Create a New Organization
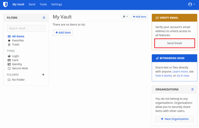Image resolution: width=199 pixels, height=128 pixels. (174, 119)
